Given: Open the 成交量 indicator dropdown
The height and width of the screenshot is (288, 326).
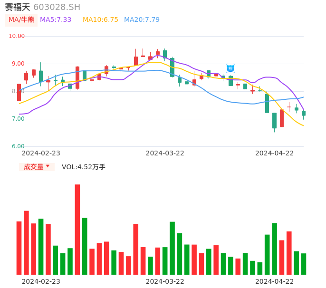Looking at the screenshot, I should pyautogui.click(x=37, y=167).
